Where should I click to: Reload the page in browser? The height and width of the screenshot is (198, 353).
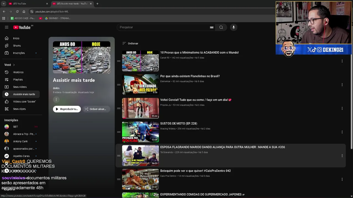pyautogui.click(x=17, y=12)
